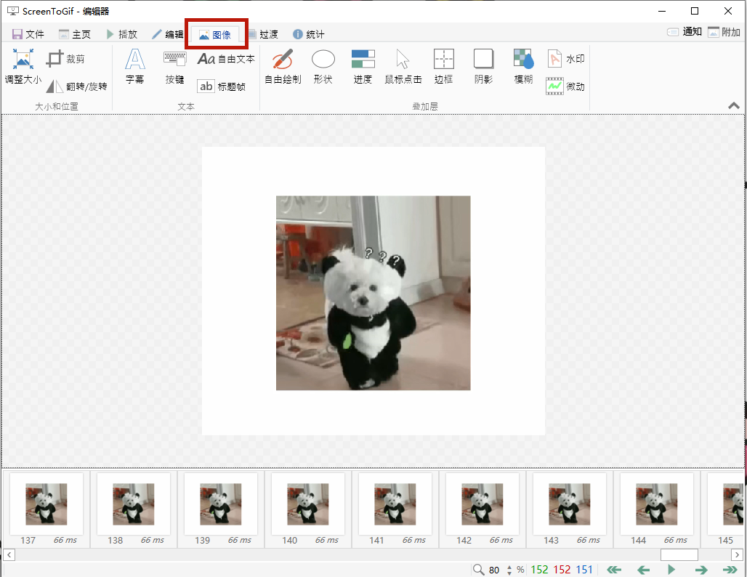Screen dimensions: 747x577
Task: Open the 边框 border tool
Action: [x=443, y=67]
